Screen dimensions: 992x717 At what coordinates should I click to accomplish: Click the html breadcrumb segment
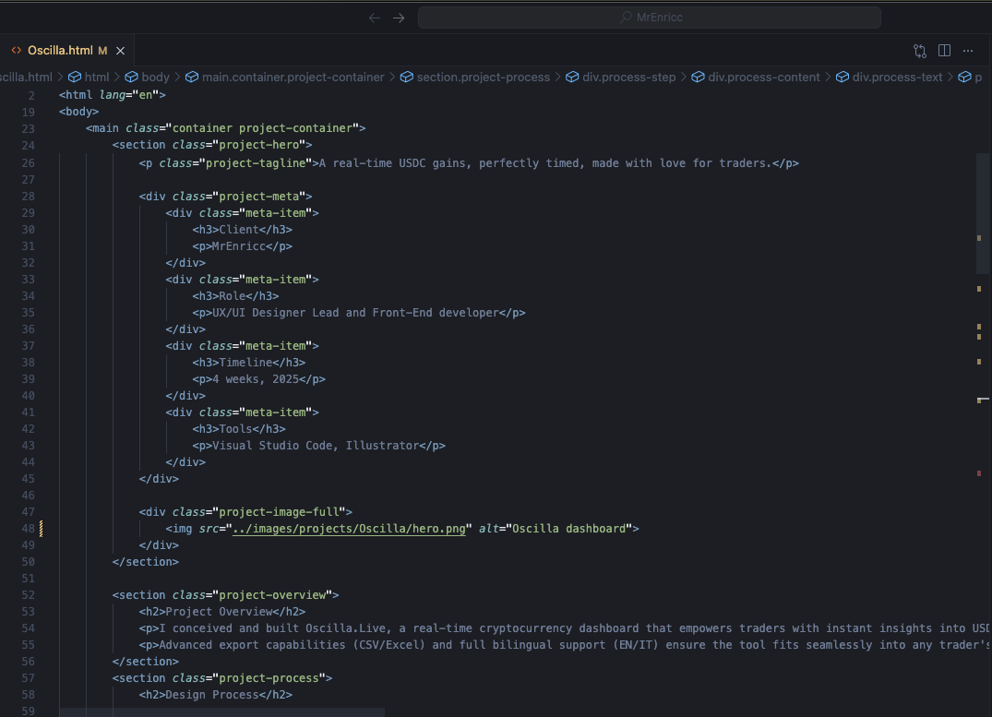(x=97, y=78)
